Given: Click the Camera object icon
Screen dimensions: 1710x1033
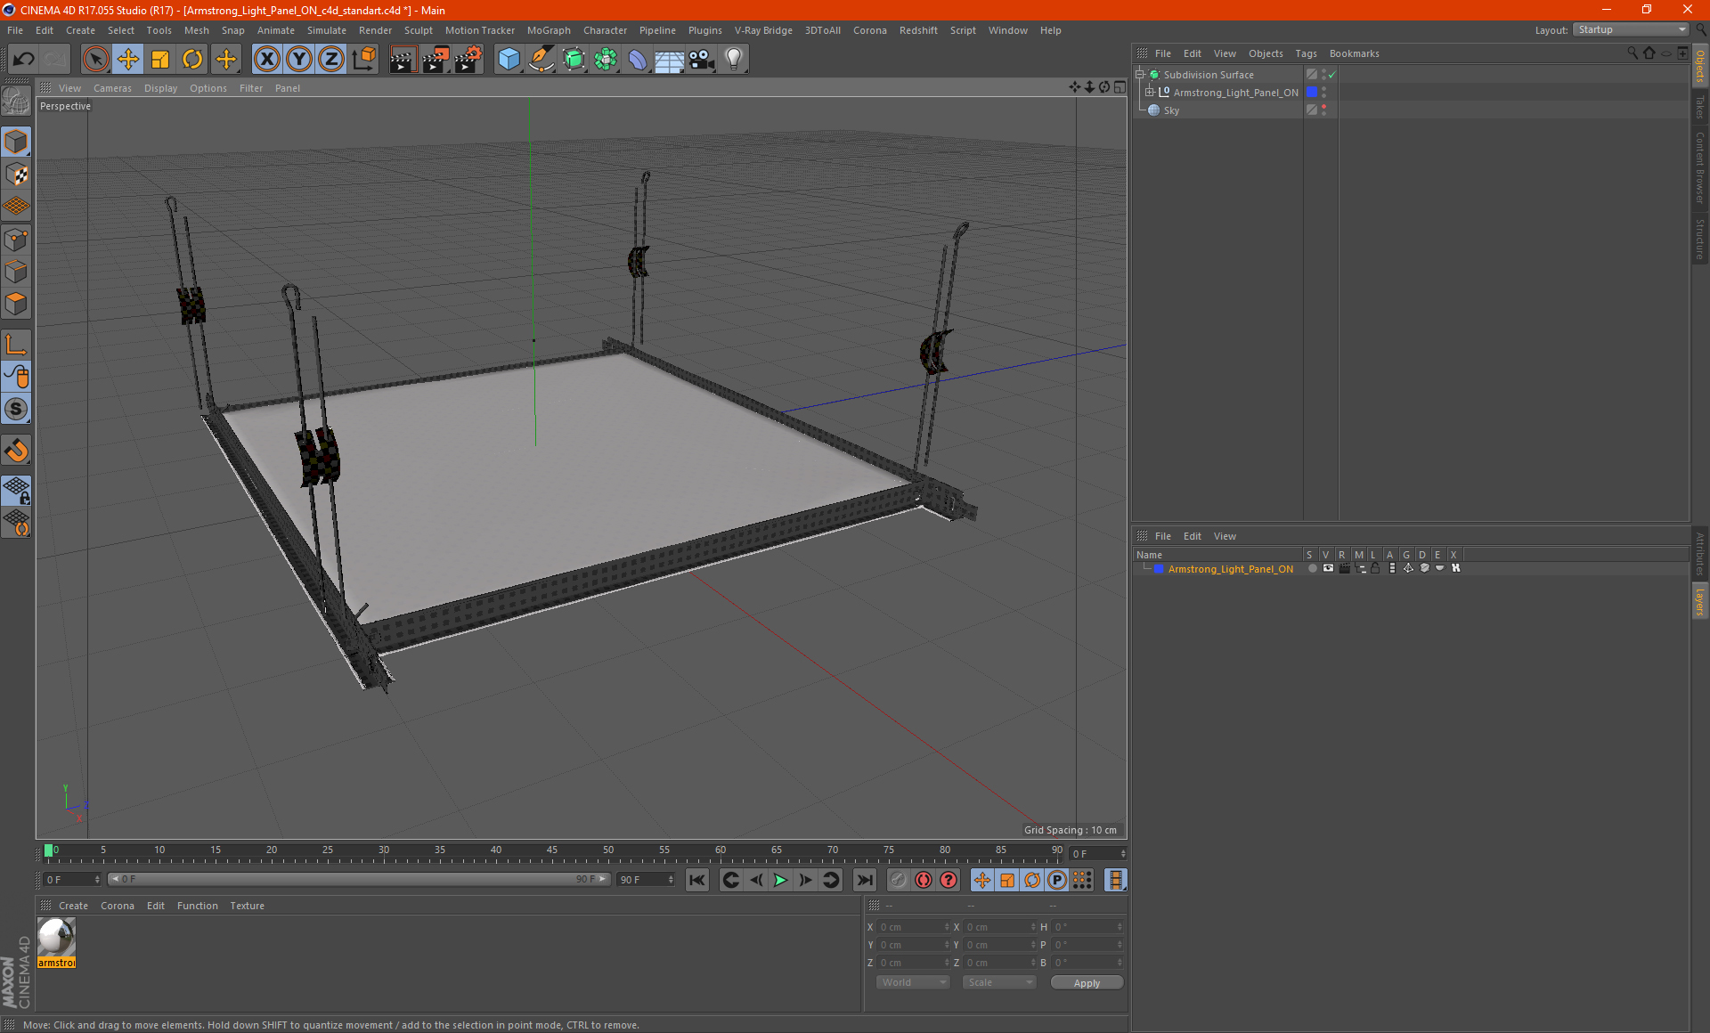Looking at the screenshot, I should tap(702, 60).
